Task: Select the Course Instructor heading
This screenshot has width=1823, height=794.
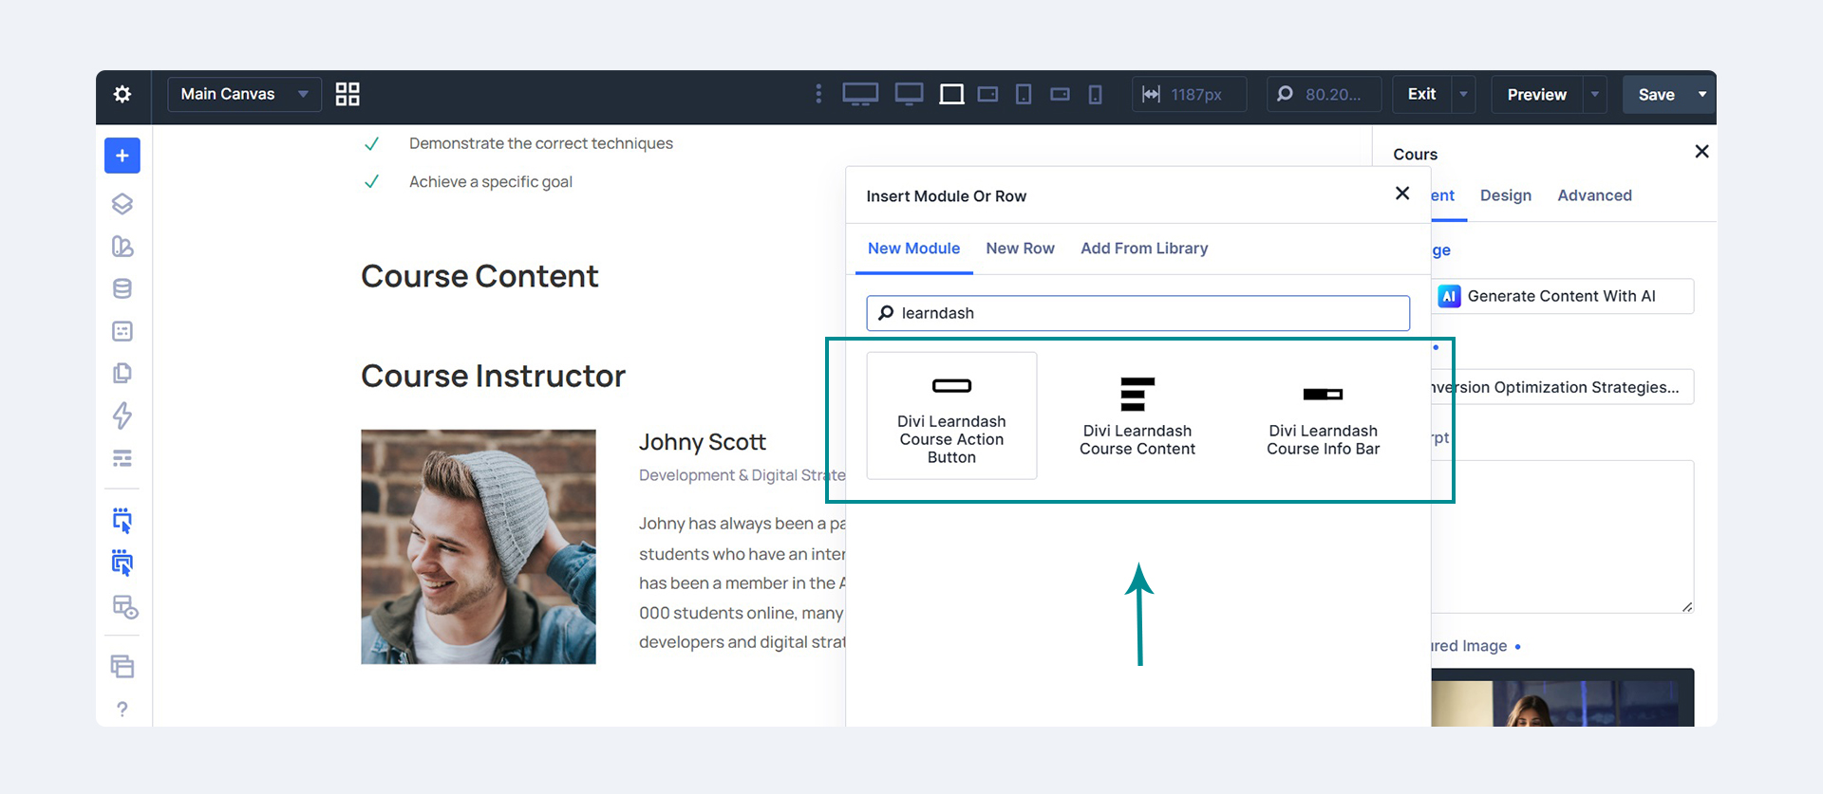Action: click(493, 376)
